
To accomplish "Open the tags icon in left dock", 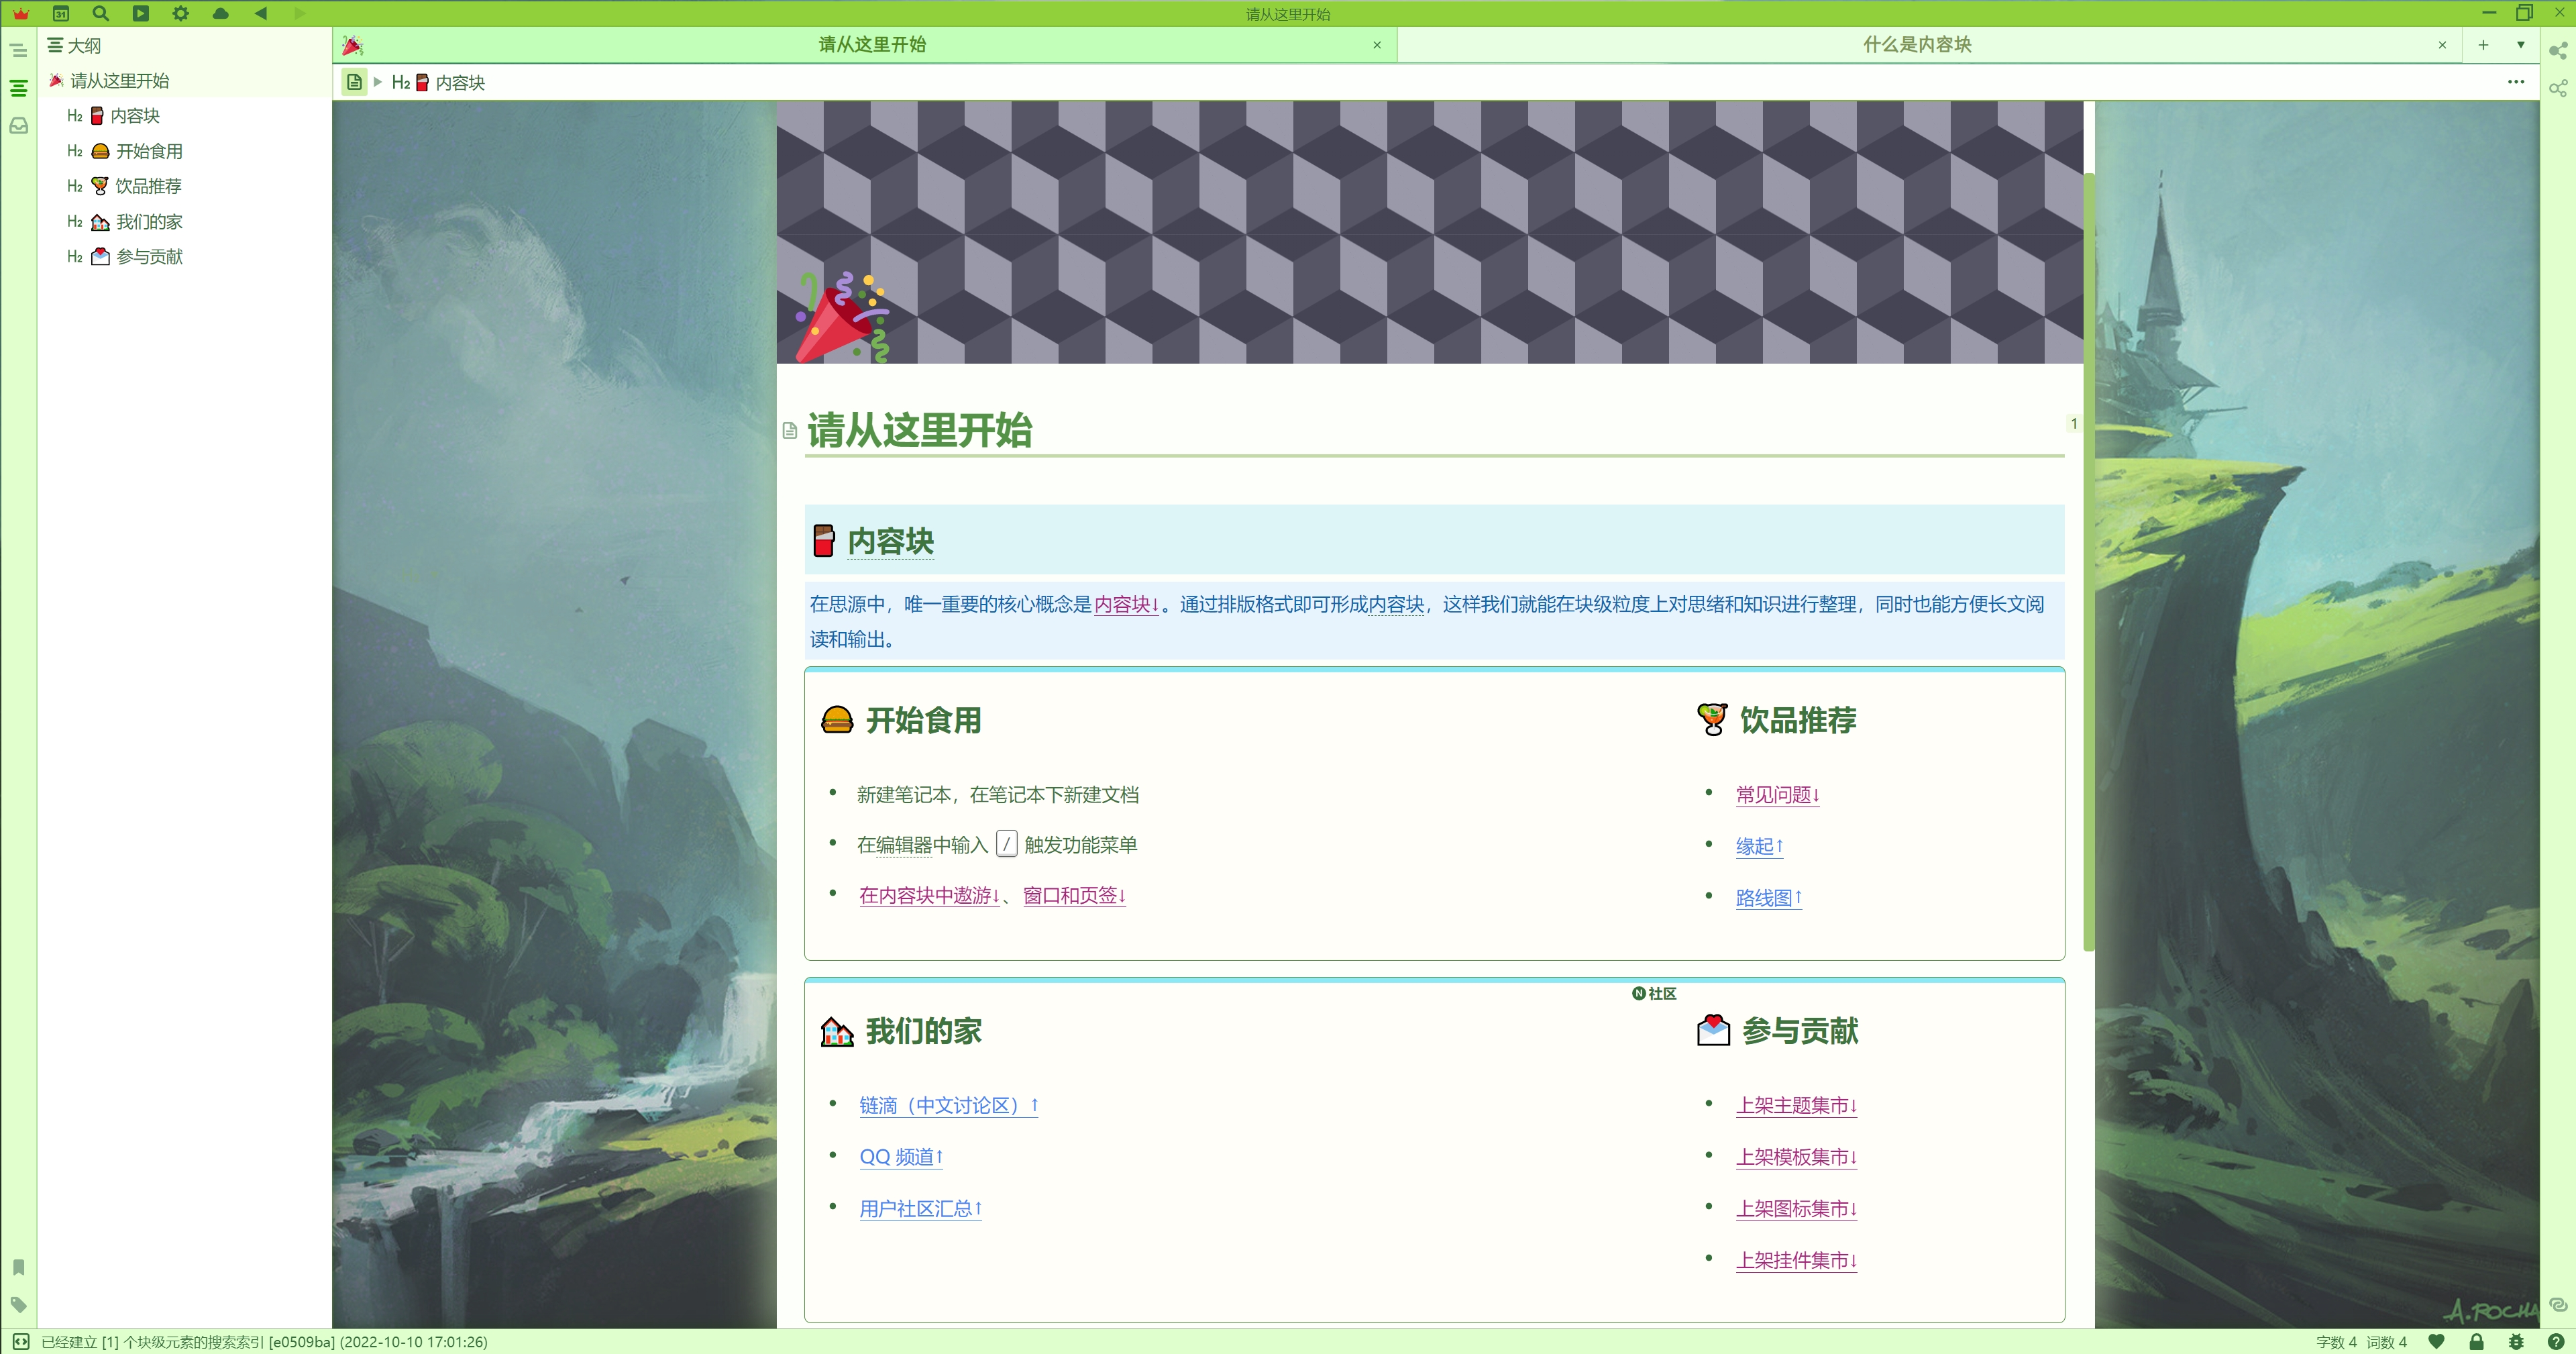I will point(18,1304).
